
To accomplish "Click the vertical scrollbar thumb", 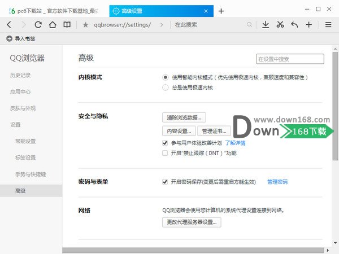I will click(335, 106).
